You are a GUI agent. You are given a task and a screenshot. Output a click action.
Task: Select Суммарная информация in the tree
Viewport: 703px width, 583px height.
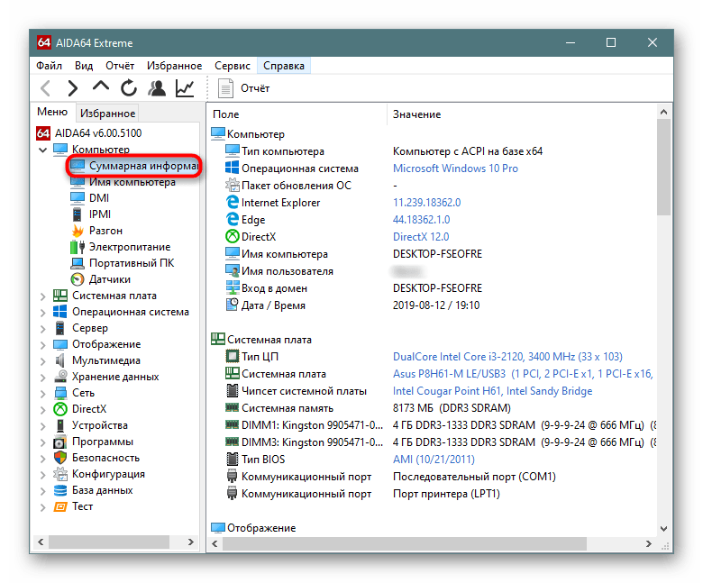[134, 166]
